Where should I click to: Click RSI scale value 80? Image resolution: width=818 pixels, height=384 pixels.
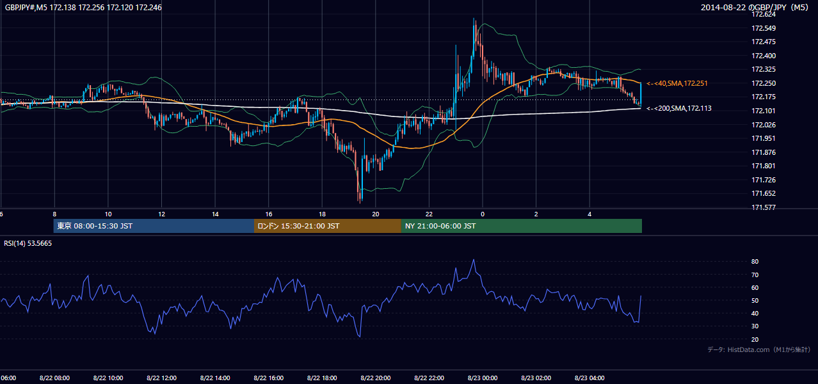[755, 262]
